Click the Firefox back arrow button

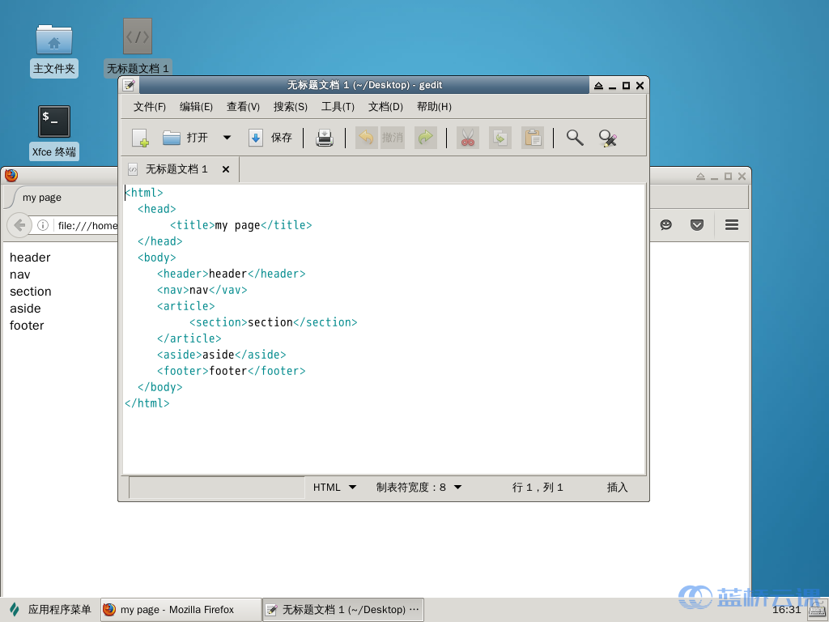coord(19,225)
